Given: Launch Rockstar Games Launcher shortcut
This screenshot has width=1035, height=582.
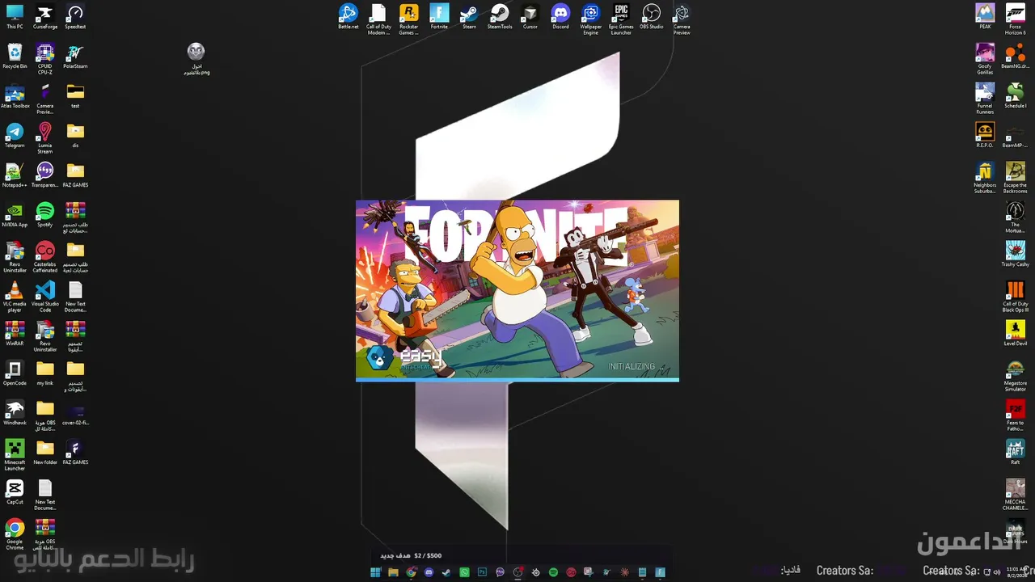Looking at the screenshot, I should 408,19.
